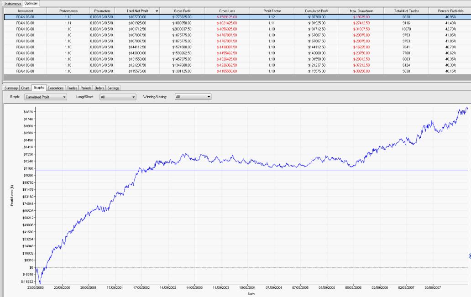Viewport: 471px width, 297px height.
Task: Open the Orders tab
Action: click(100, 88)
